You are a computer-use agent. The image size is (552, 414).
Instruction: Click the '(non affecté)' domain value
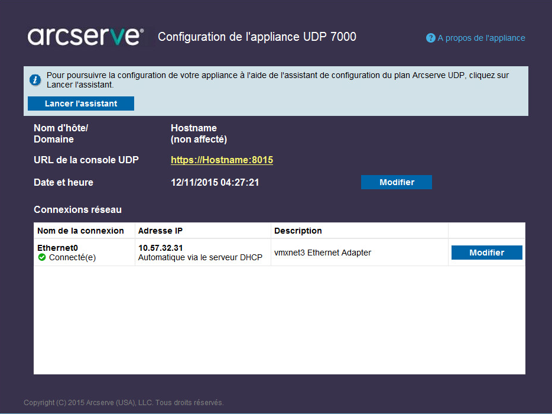click(x=199, y=140)
